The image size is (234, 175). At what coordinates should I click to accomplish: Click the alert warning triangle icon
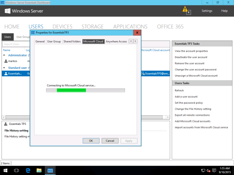click(185, 9)
